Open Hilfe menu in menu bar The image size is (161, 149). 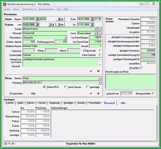point(66,9)
